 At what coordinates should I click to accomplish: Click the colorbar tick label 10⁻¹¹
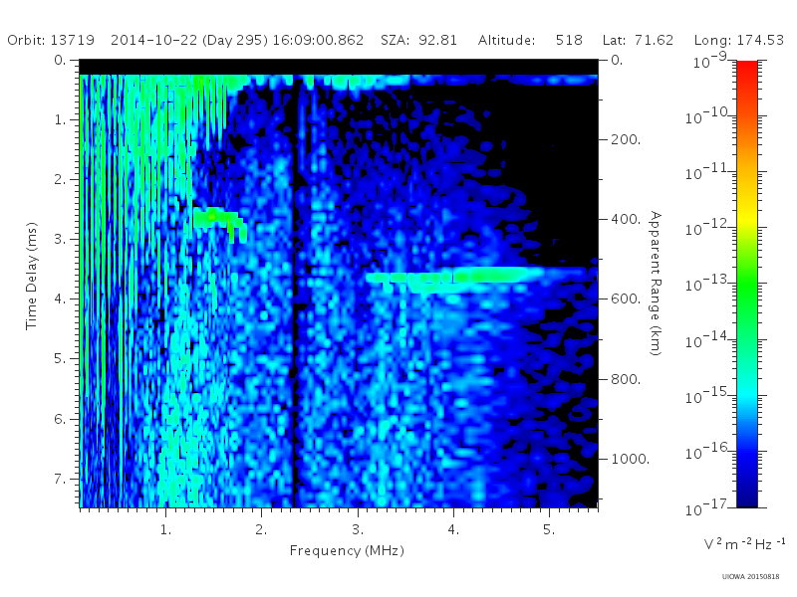[x=708, y=172]
